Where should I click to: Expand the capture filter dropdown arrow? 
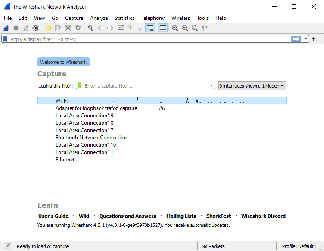point(212,86)
